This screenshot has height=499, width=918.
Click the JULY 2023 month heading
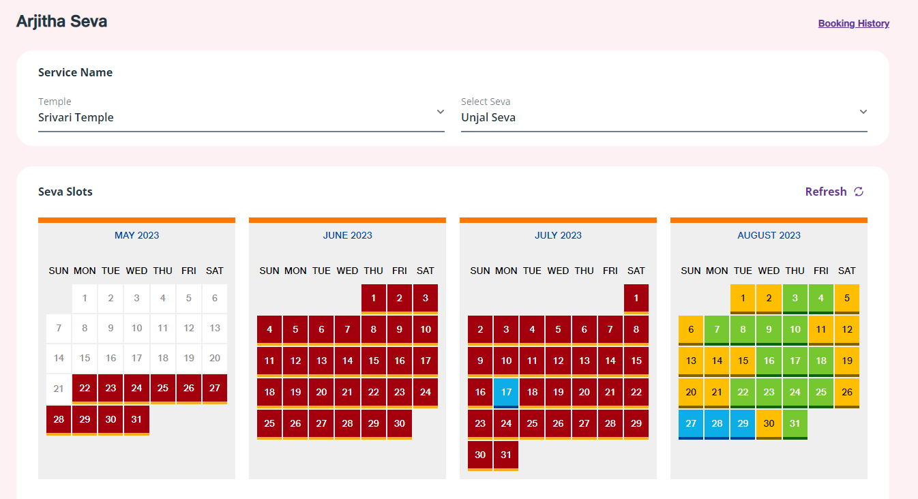tap(558, 235)
